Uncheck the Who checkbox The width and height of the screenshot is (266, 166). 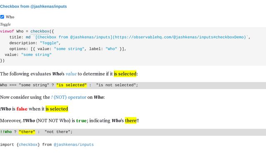click(x=2, y=17)
